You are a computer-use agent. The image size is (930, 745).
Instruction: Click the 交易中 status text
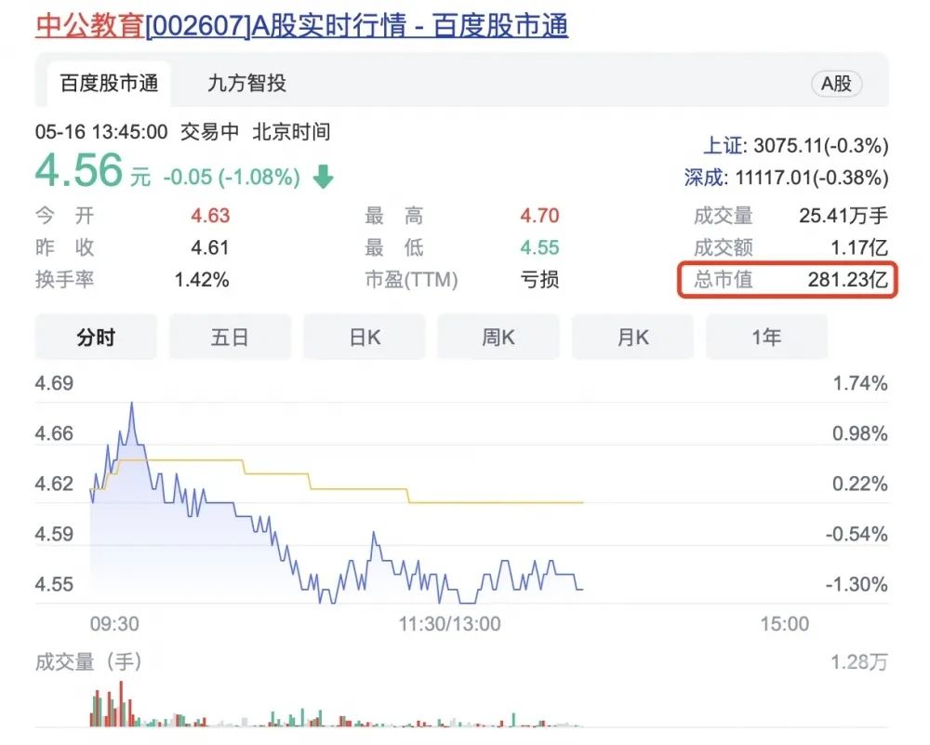point(209,132)
